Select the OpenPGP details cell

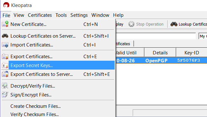157,60
